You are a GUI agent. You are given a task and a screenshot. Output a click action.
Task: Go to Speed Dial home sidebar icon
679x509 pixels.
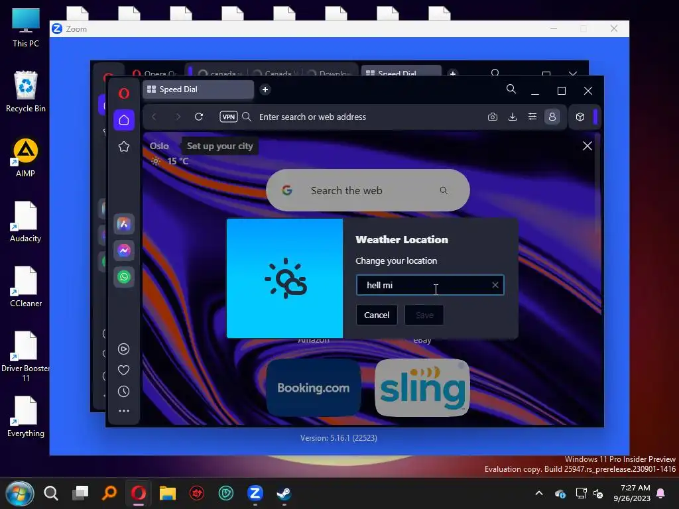tap(124, 120)
